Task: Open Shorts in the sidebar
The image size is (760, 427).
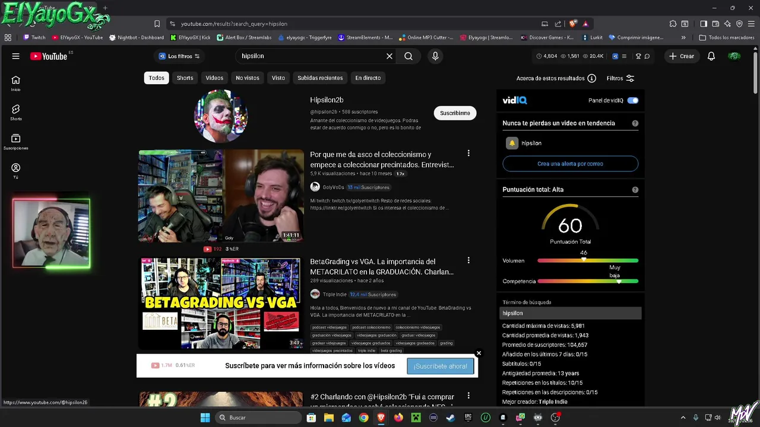Action: pyautogui.click(x=16, y=112)
